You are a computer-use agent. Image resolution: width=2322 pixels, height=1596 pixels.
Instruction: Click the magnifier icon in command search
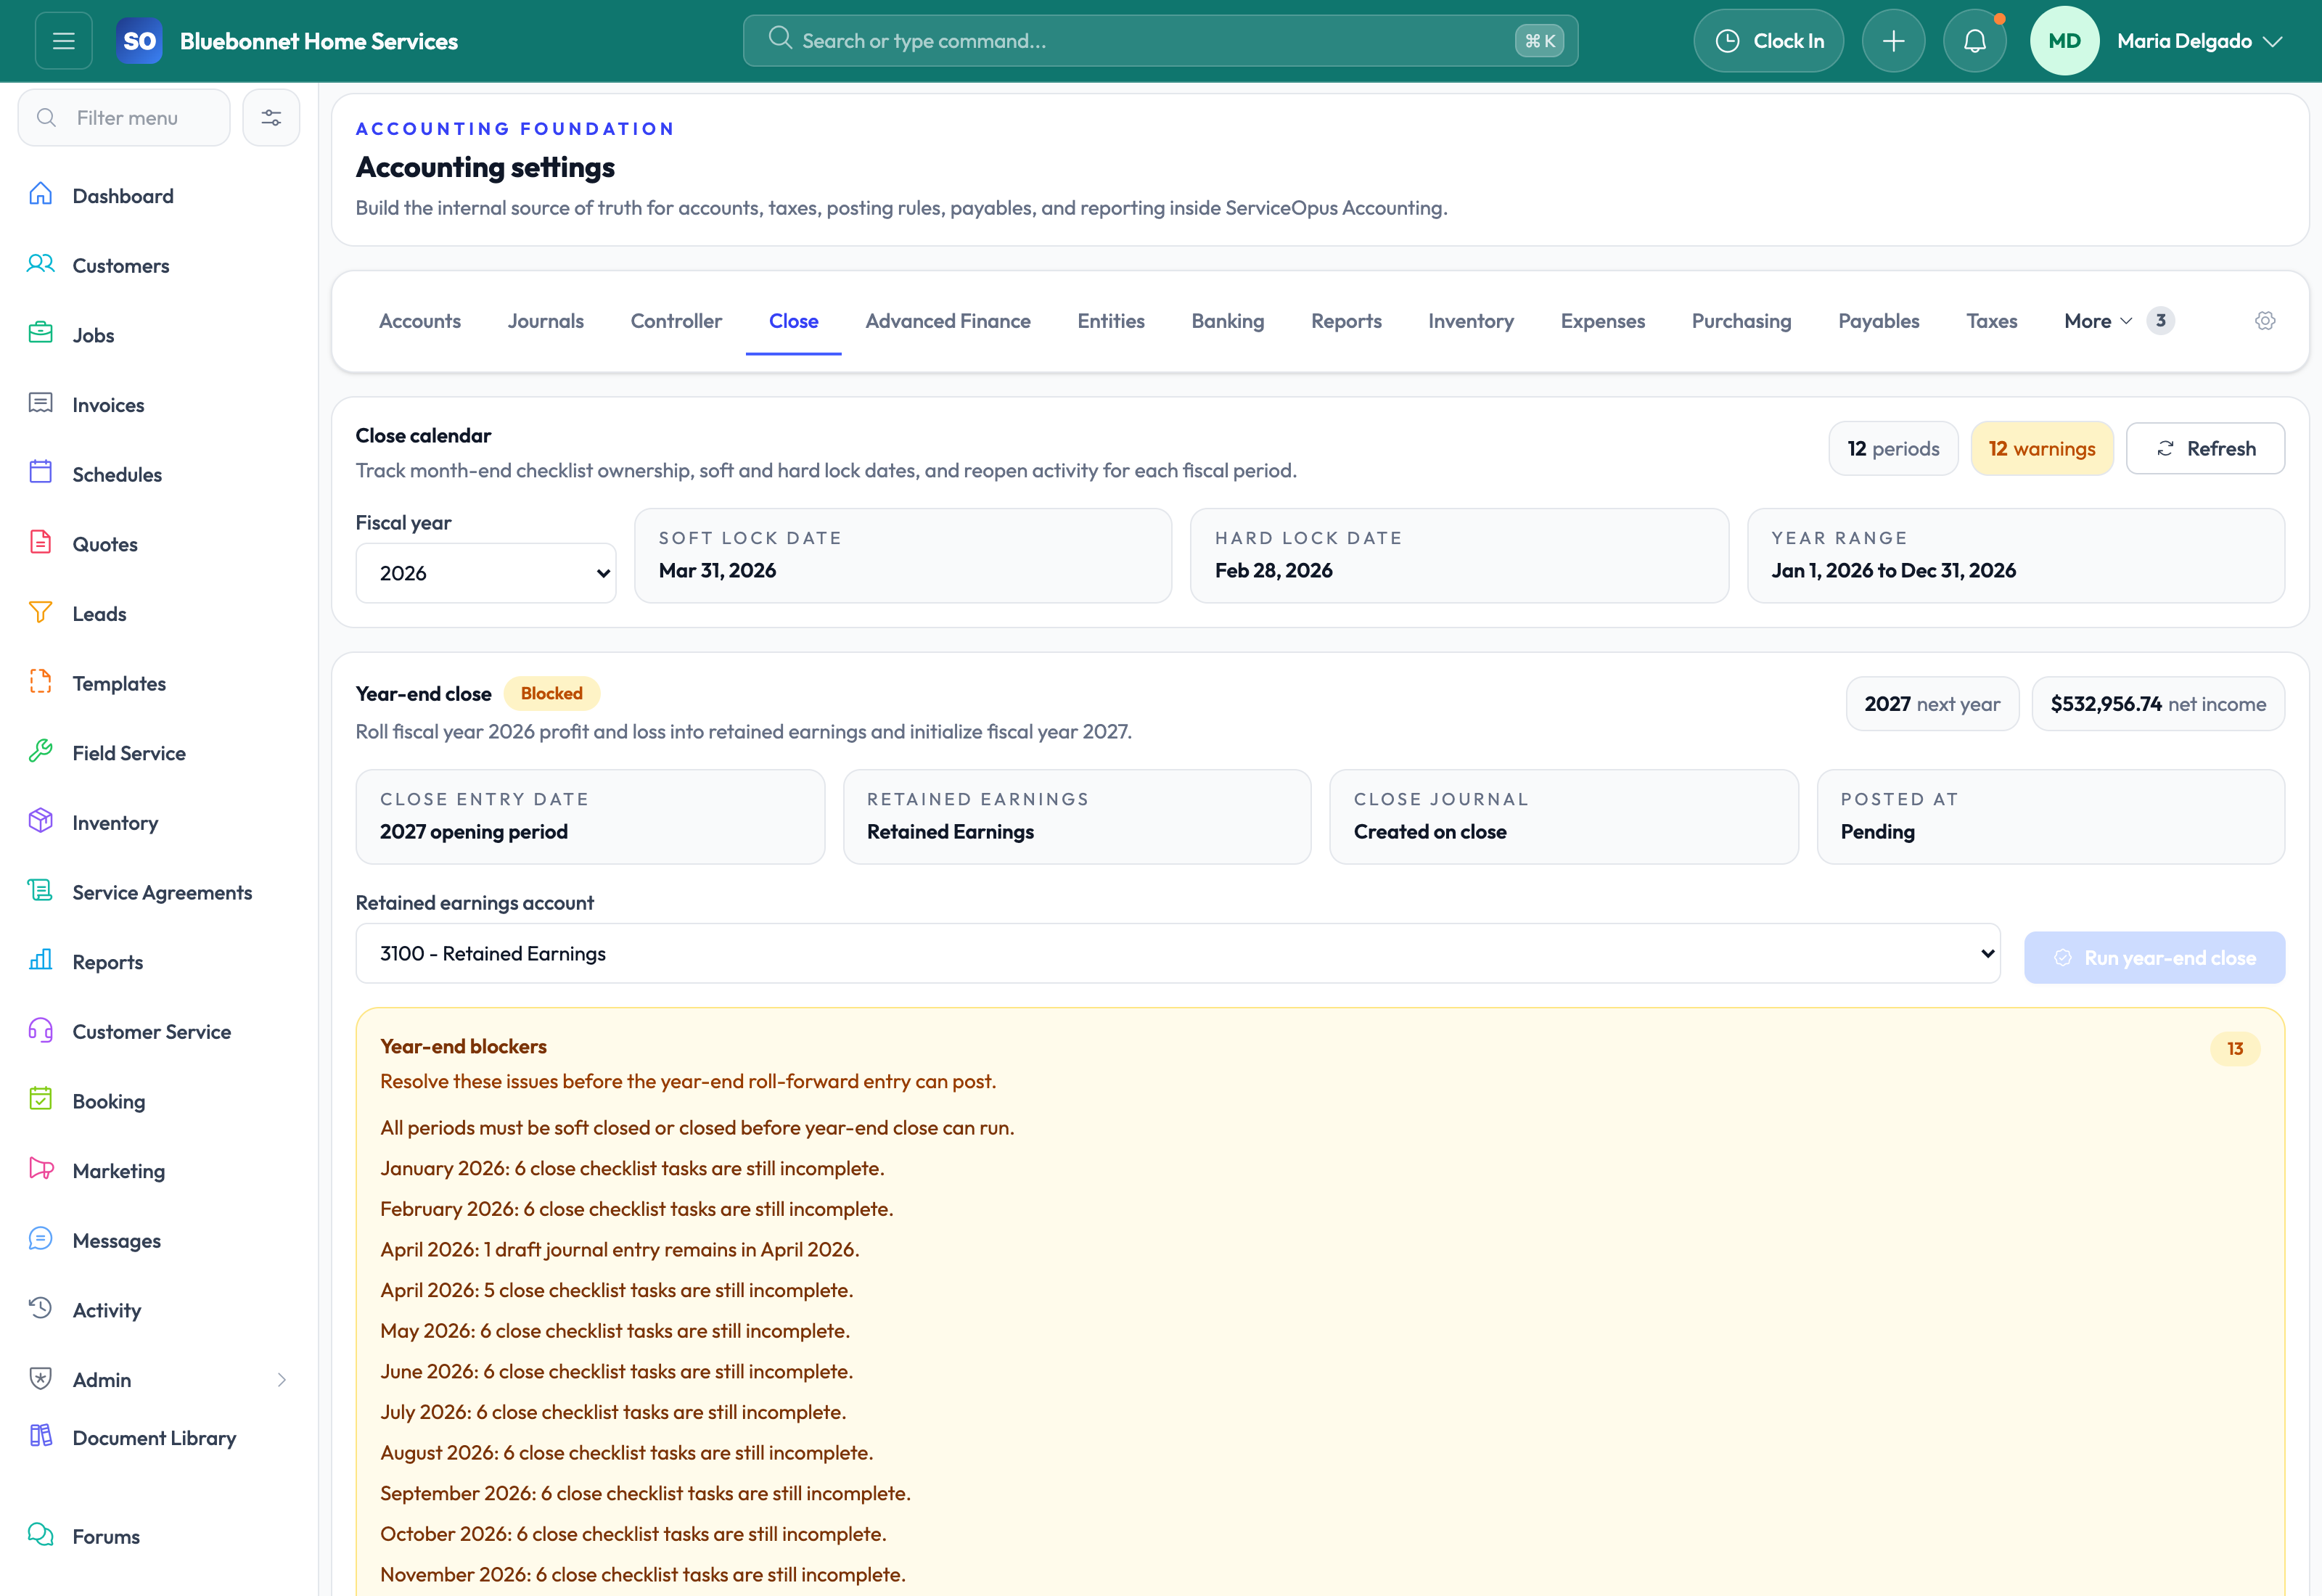click(780, 39)
